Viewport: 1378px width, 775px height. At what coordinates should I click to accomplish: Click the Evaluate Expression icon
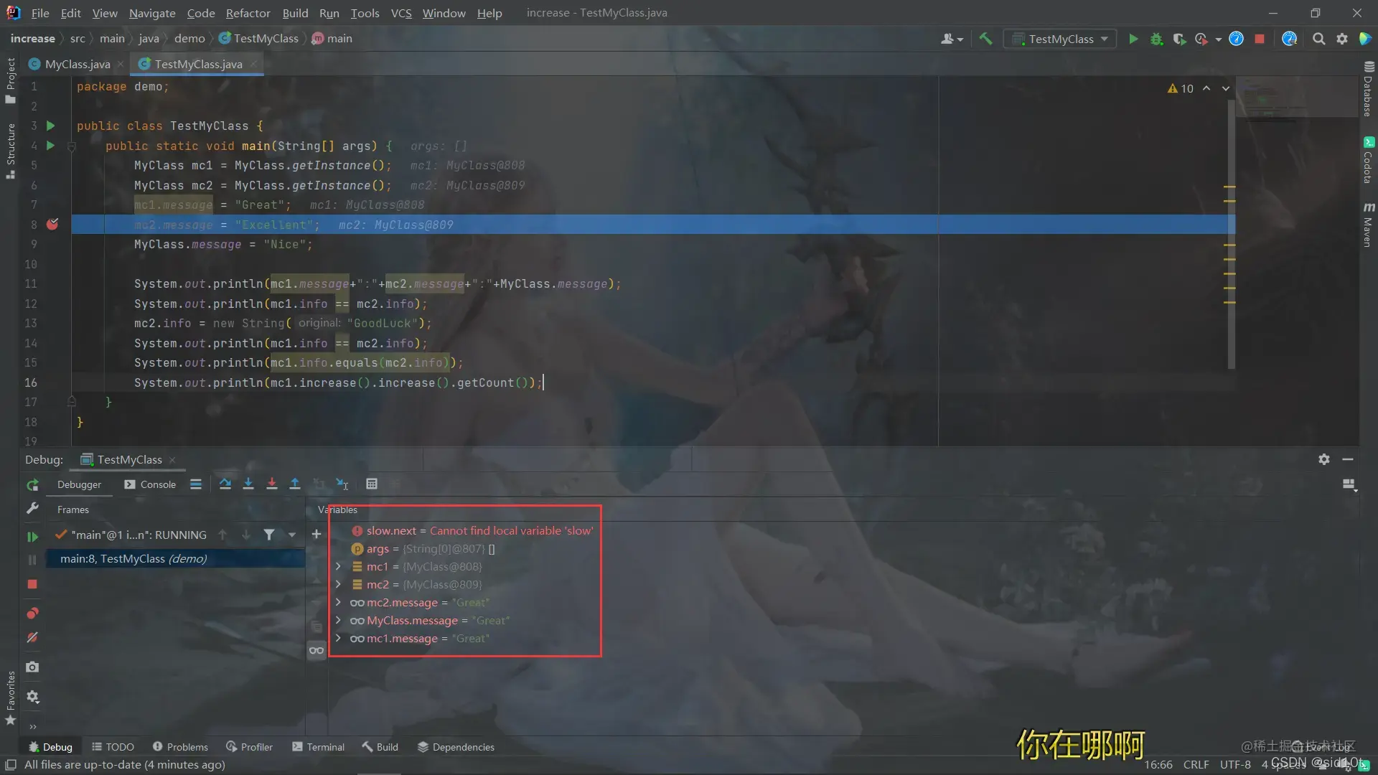371,484
